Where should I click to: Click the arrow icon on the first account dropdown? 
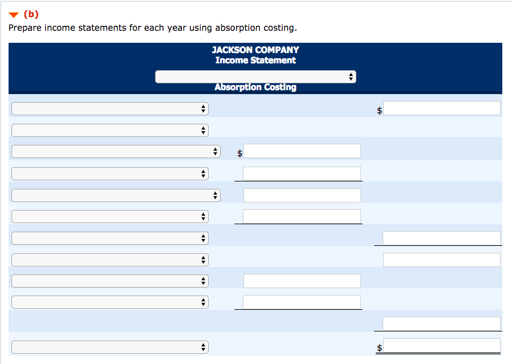click(204, 108)
